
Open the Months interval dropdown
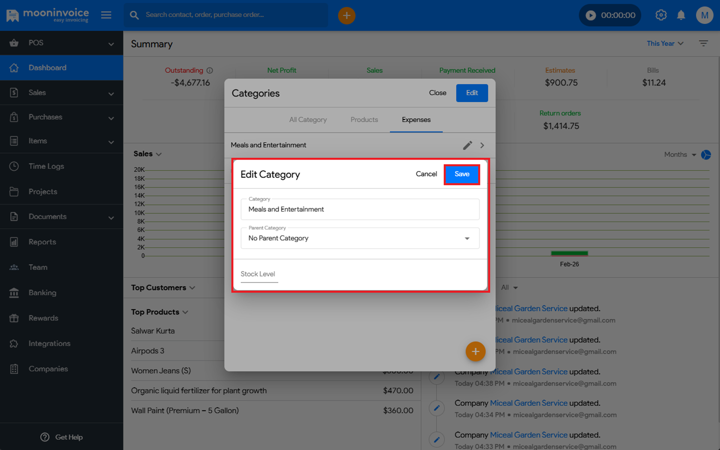click(x=679, y=155)
